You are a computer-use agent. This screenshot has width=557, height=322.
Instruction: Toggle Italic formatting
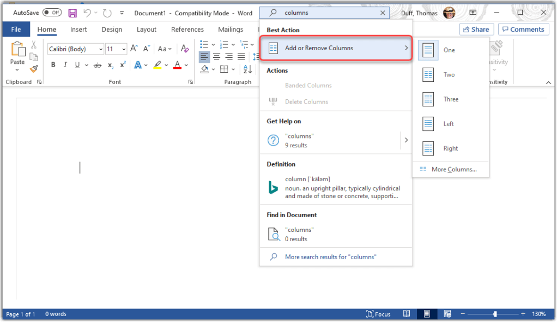pyautogui.click(x=65, y=65)
